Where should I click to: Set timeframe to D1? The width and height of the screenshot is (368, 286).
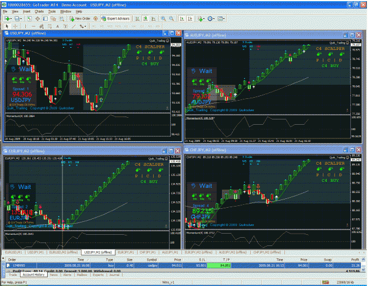tap(142, 26)
